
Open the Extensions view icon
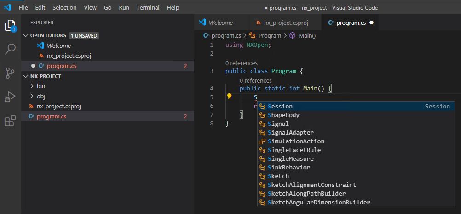(x=10, y=121)
